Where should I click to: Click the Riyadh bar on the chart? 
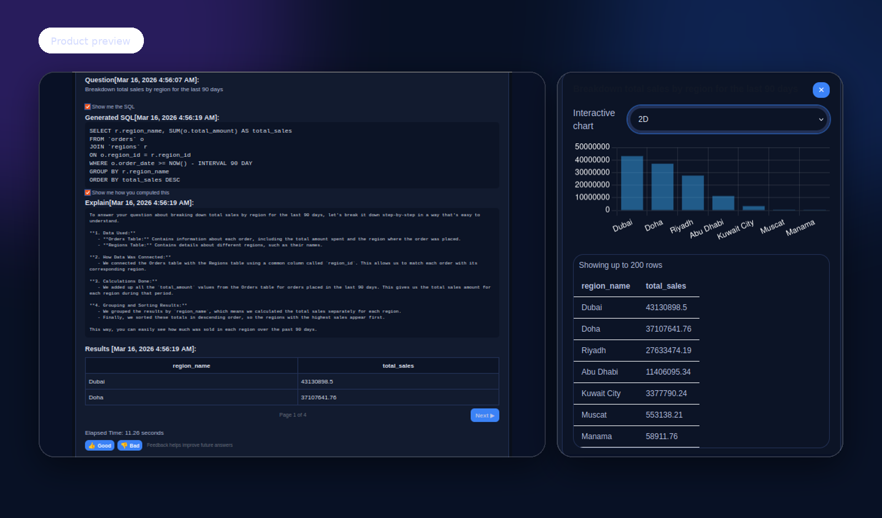[x=692, y=193]
